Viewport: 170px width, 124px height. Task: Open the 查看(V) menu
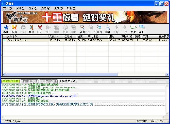click(x=46, y=8)
